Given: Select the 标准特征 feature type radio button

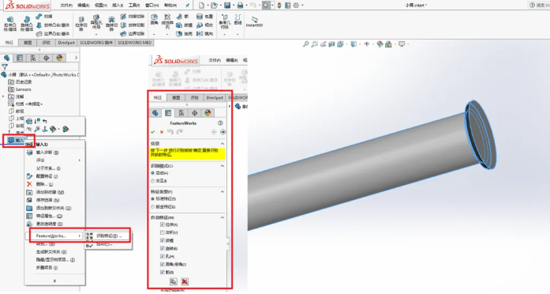Looking at the screenshot, I should pos(152,199).
